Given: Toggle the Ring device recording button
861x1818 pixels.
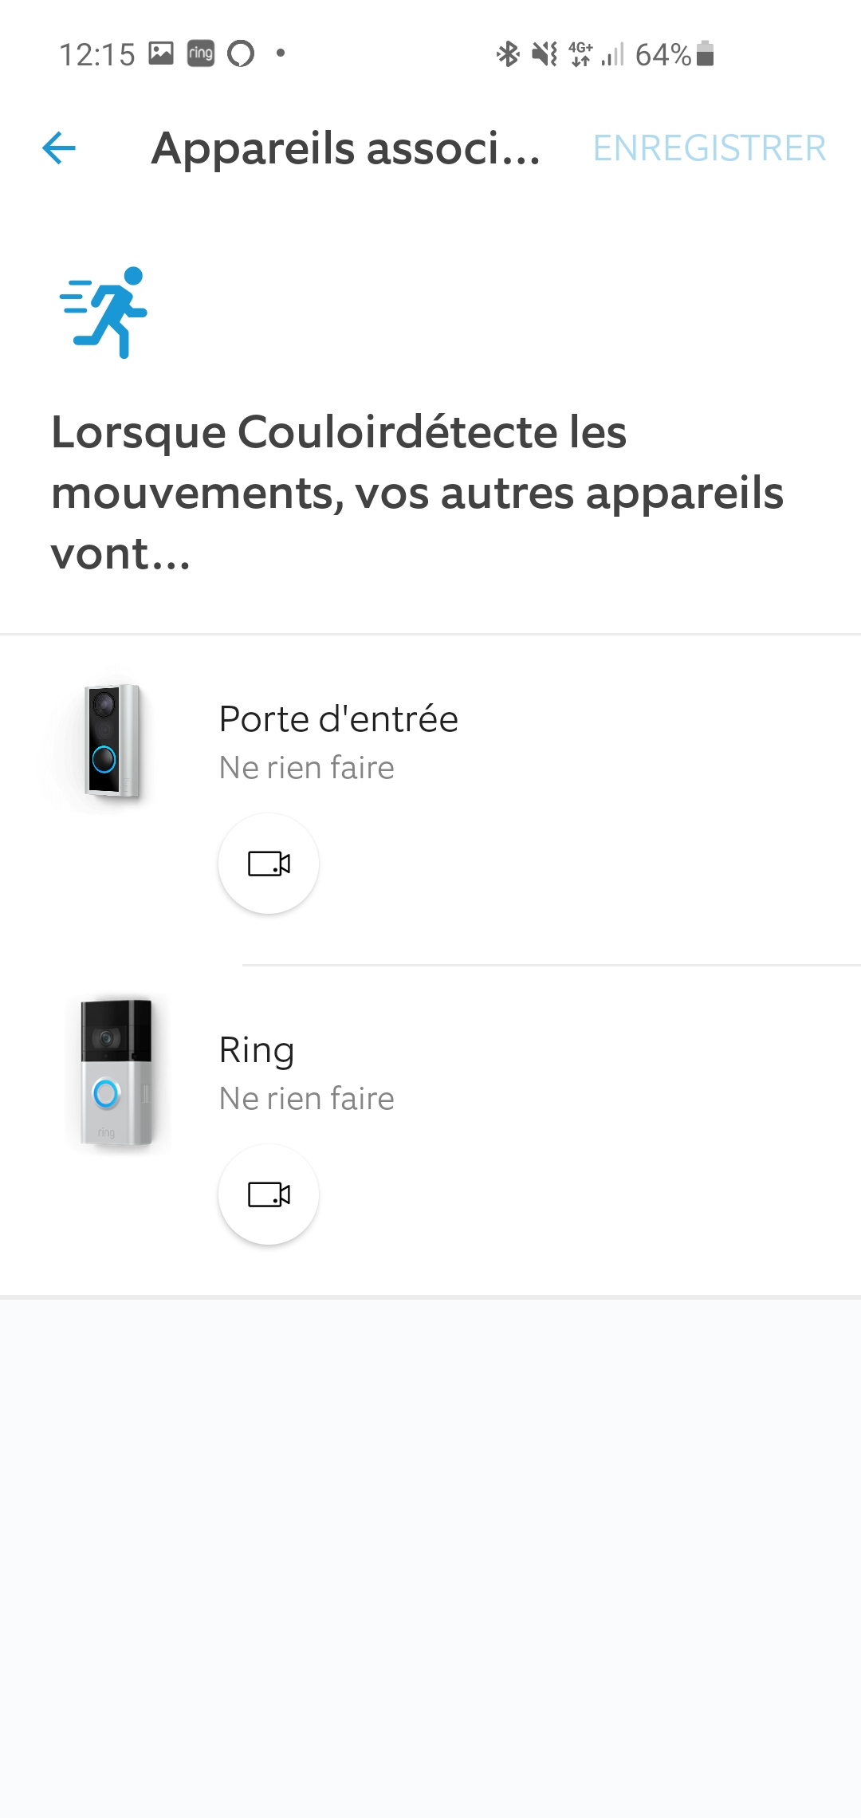Looking at the screenshot, I should [269, 1194].
